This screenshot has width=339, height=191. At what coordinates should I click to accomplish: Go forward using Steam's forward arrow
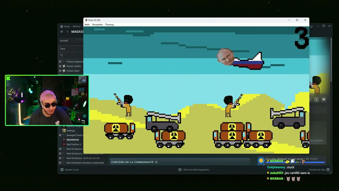67,32
